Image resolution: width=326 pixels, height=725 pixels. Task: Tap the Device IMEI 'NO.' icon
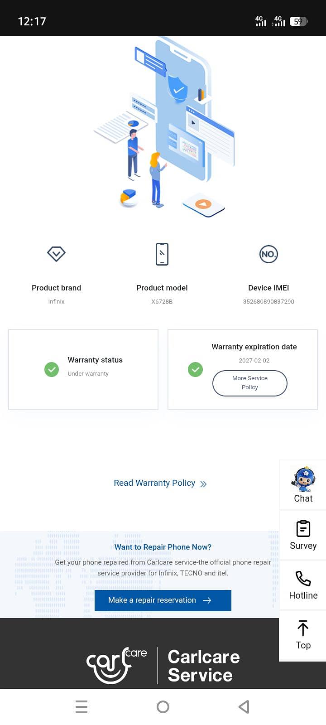[268, 254]
